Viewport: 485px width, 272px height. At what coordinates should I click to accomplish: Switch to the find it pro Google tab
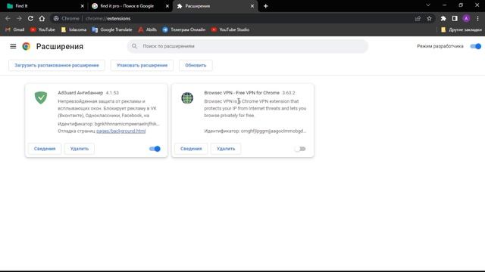[x=130, y=6]
